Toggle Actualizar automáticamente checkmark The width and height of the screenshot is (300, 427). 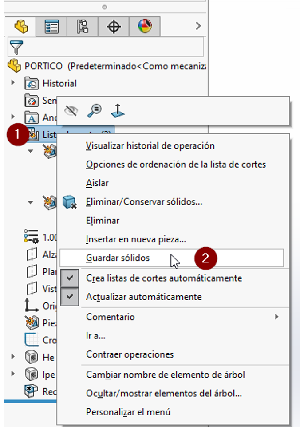coord(70,297)
